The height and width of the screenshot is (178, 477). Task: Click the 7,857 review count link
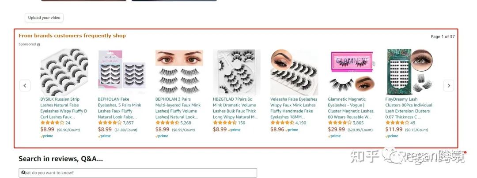click(x=128, y=123)
